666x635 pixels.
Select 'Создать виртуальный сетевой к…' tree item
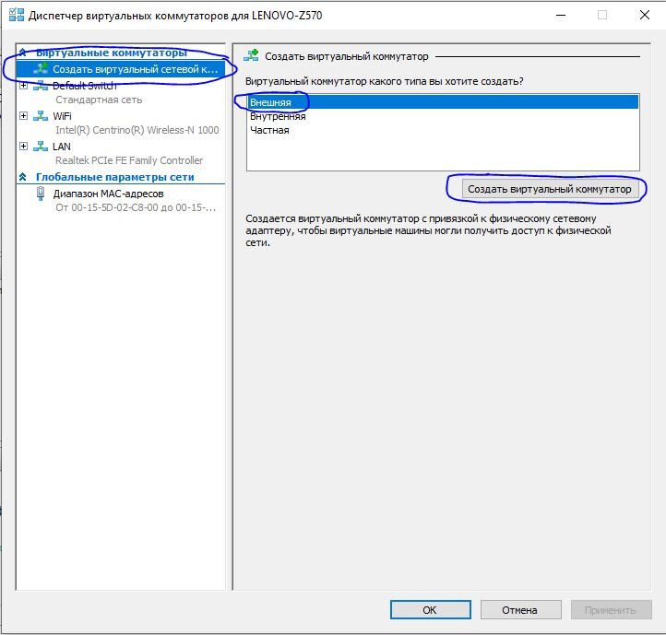click(121, 69)
